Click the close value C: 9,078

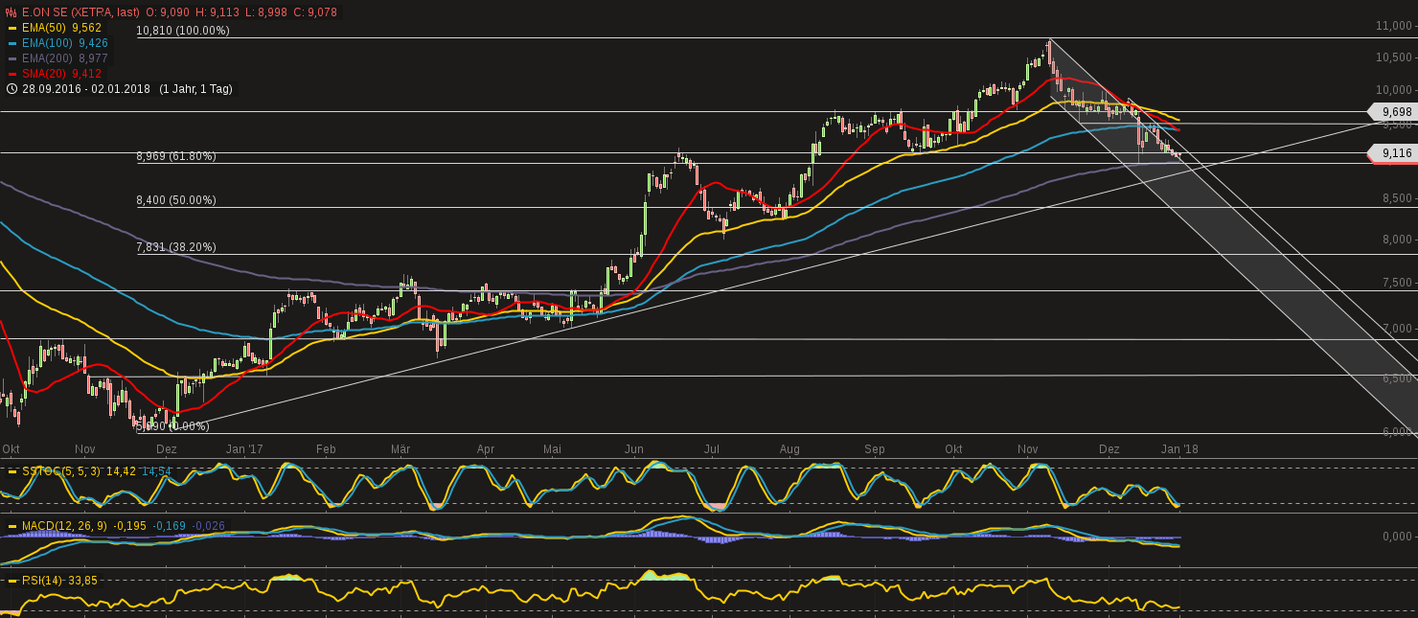point(317,12)
